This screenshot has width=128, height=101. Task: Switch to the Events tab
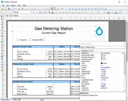click(91, 51)
